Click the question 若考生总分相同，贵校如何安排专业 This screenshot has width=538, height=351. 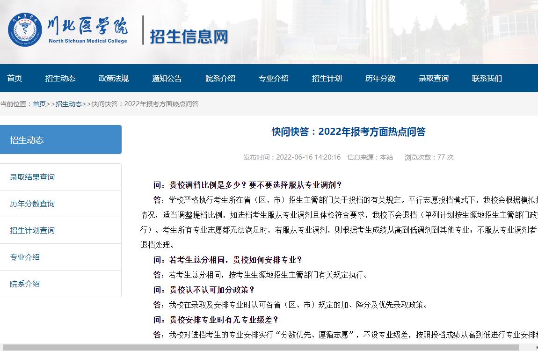(227, 260)
